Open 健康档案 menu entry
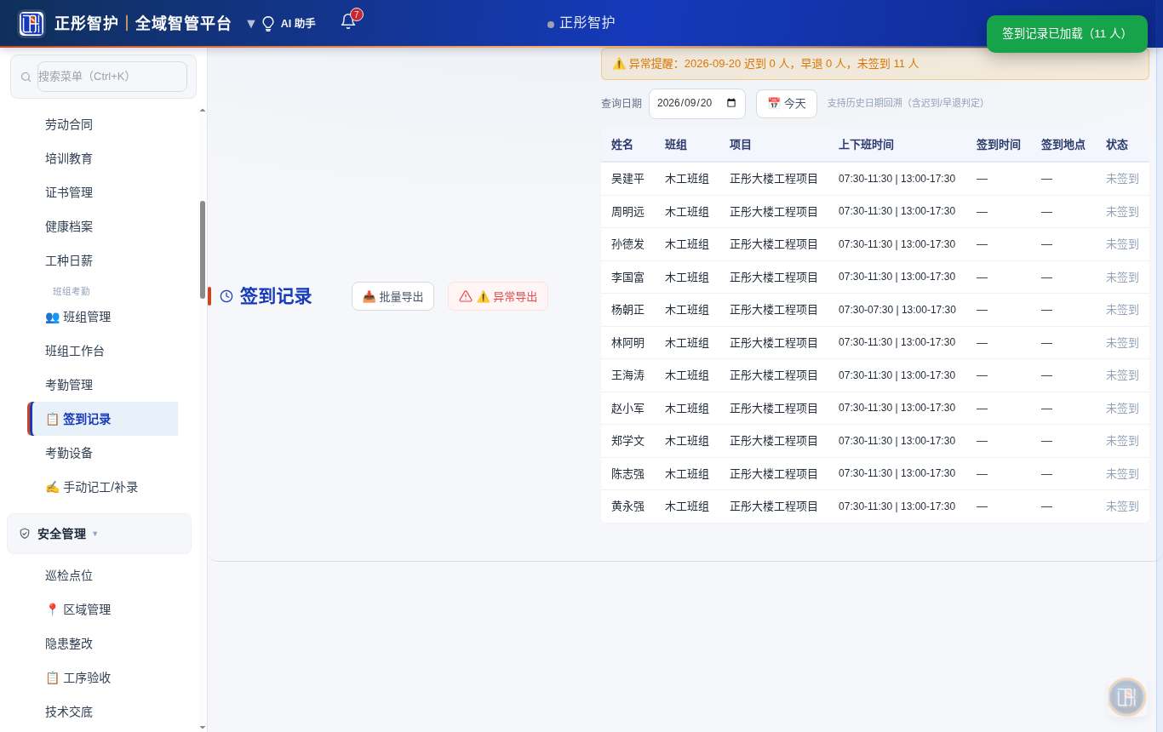1163x732 pixels. pyautogui.click(x=69, y=226)
